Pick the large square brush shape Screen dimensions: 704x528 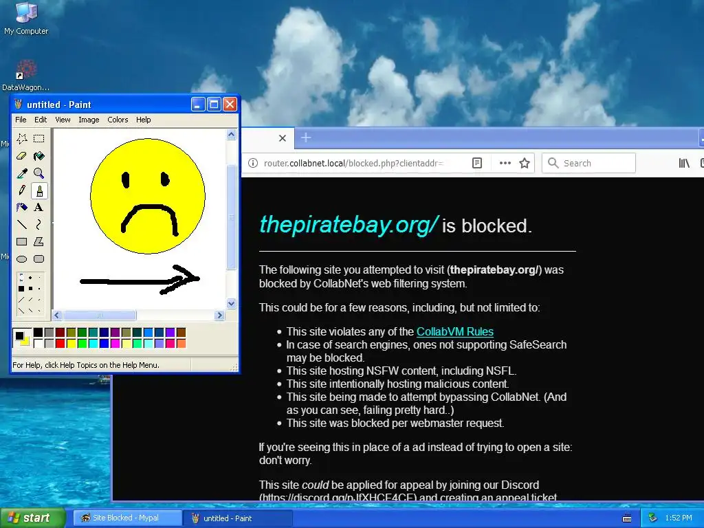coord(21,289)
